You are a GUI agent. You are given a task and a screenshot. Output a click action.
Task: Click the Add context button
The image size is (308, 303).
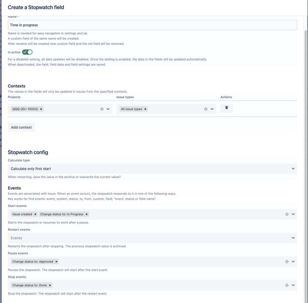[x=21, y=127]
